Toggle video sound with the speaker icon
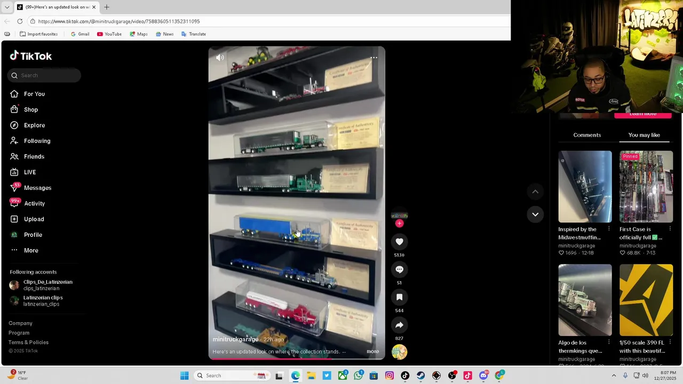This screenshot has height=384, width=683. point(220,58)
